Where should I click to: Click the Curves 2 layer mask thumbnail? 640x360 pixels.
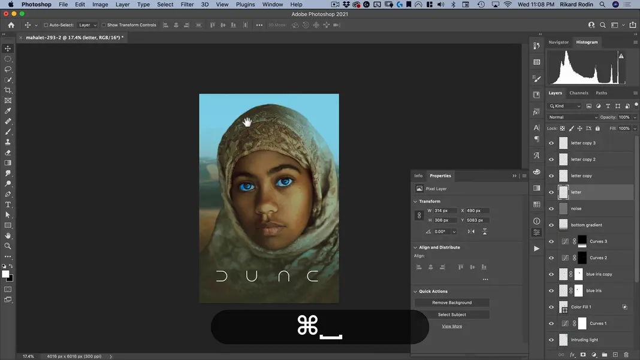582,258
